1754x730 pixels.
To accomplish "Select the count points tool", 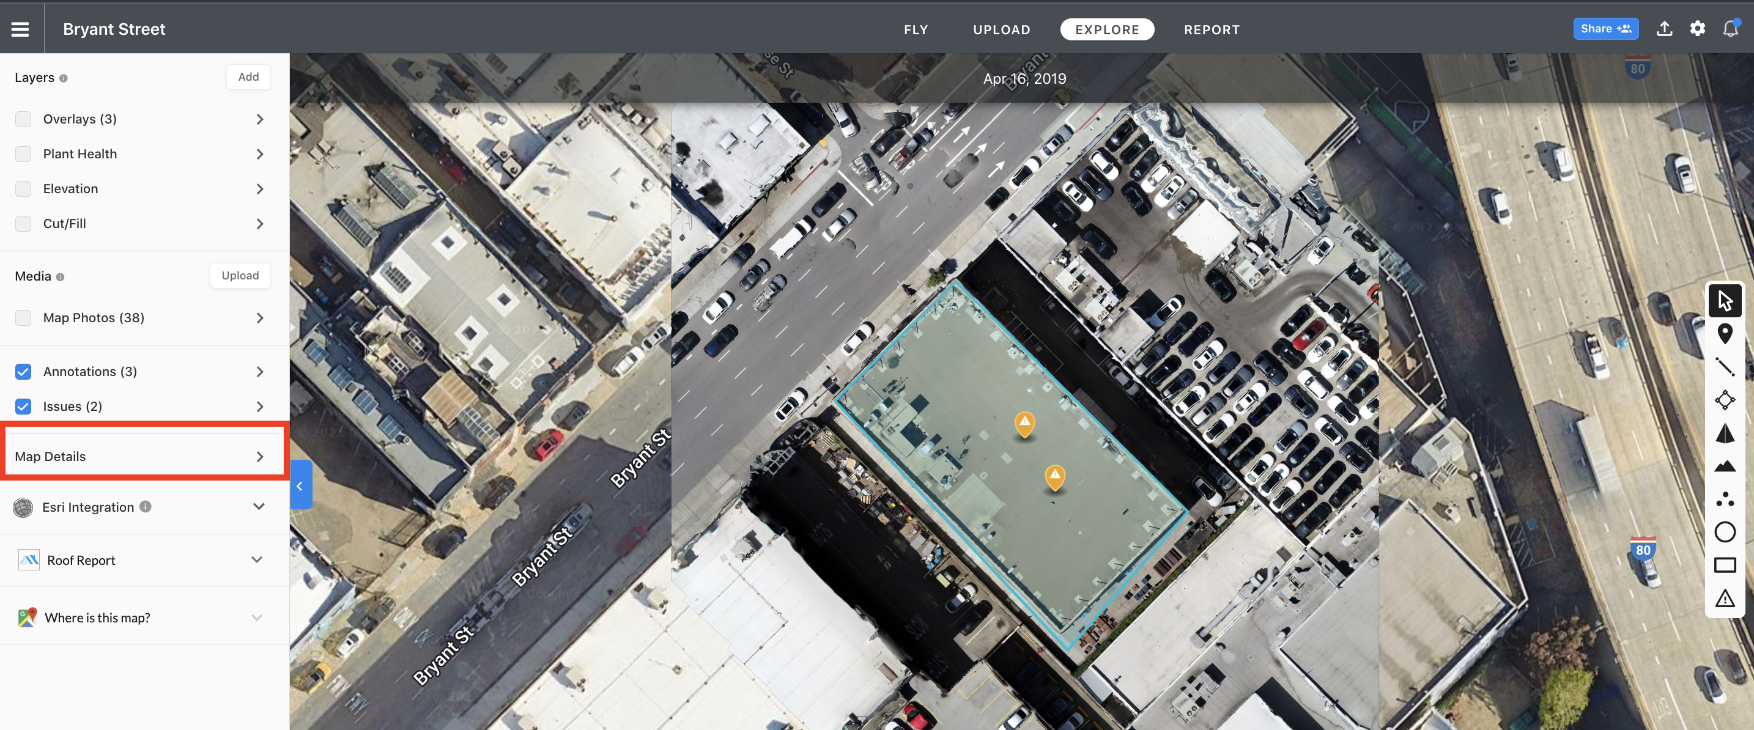I will tap(1724, 499).
